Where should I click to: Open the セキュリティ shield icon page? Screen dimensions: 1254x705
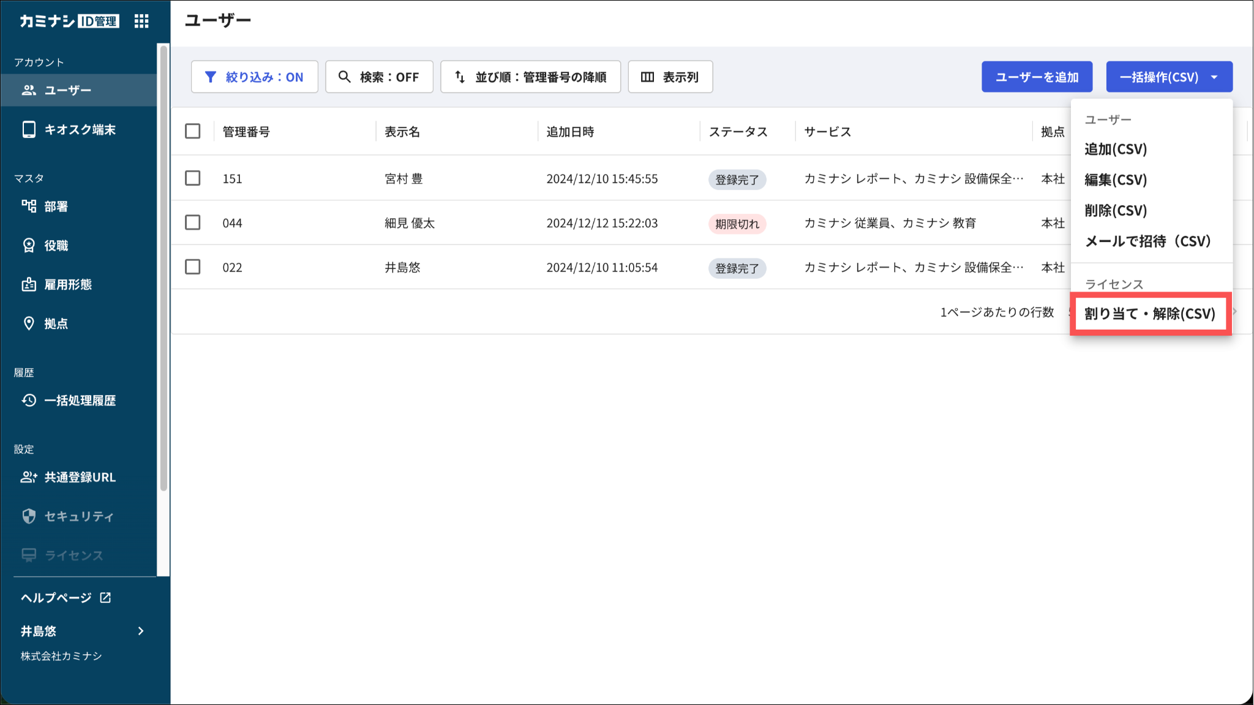29,516
